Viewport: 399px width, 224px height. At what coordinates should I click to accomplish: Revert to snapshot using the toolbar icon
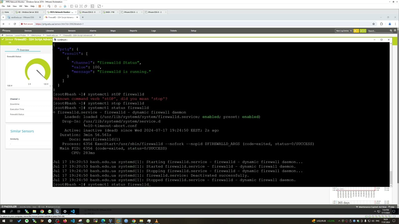coord(60,6)
